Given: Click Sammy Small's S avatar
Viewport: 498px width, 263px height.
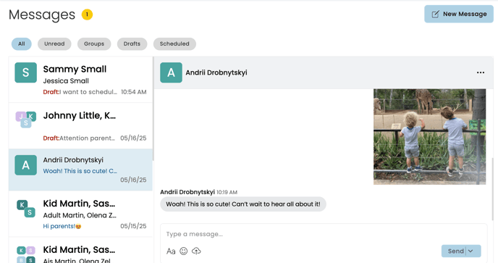Looking at the screenshot, I should pyautogui.click(x=26, y=72).
